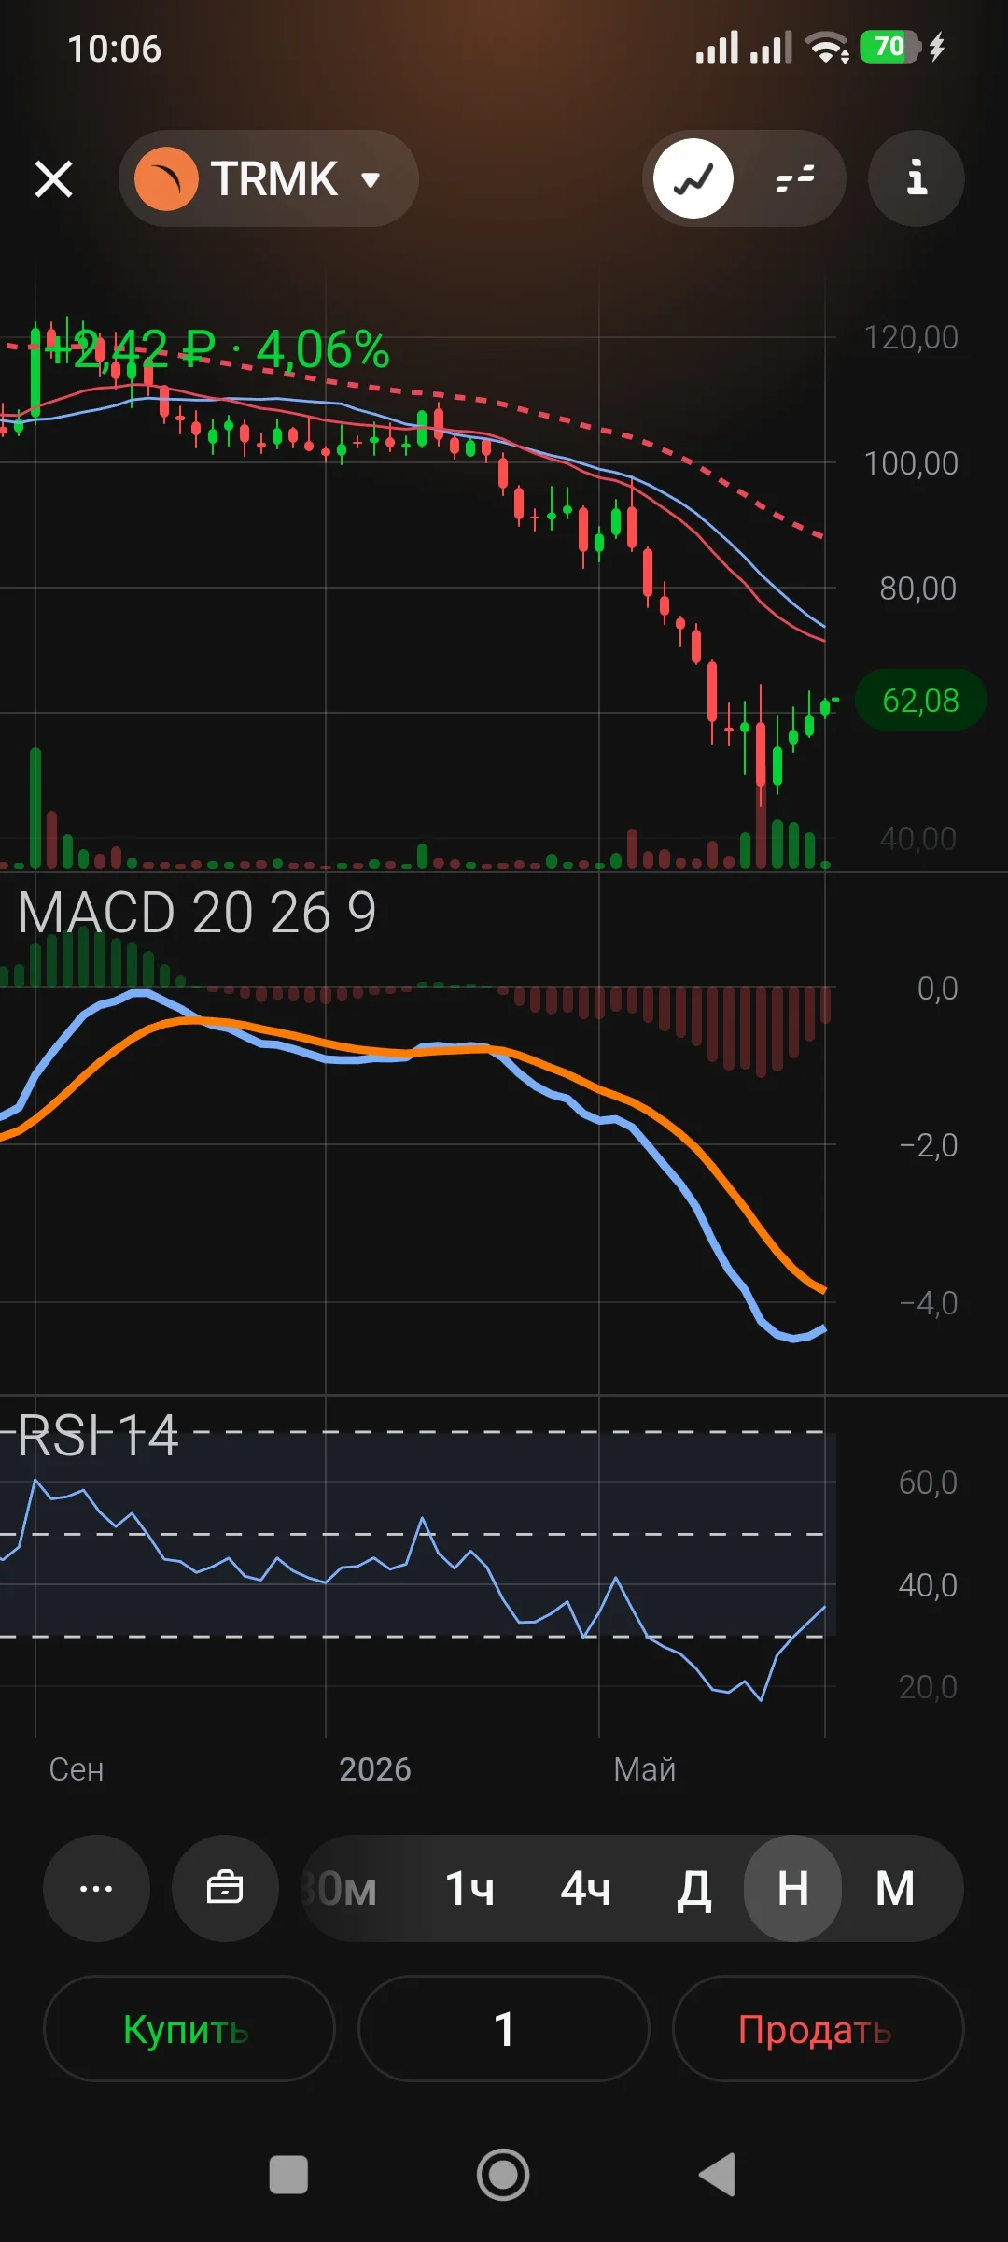The width and height of the screenshot is (1008, 2242).
Task: Tap the 120,00 price axis label
Action: pos(911,337)
